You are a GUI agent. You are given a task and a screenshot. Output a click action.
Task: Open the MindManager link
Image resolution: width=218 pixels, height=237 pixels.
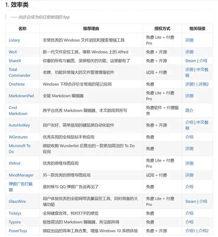[x=21, y=175]
